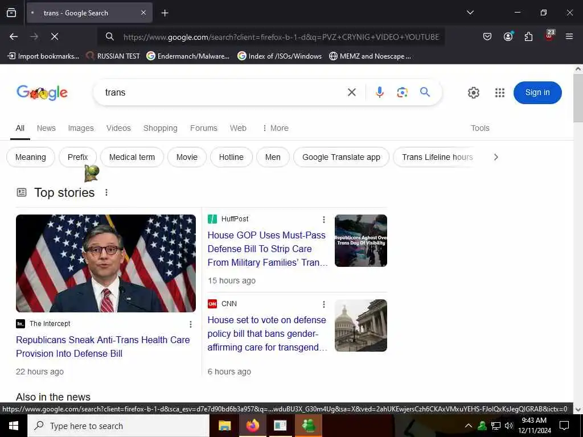This screenshot has height=437, width=583.
Task: Click the Sign in button
Action: pos(537,93)
